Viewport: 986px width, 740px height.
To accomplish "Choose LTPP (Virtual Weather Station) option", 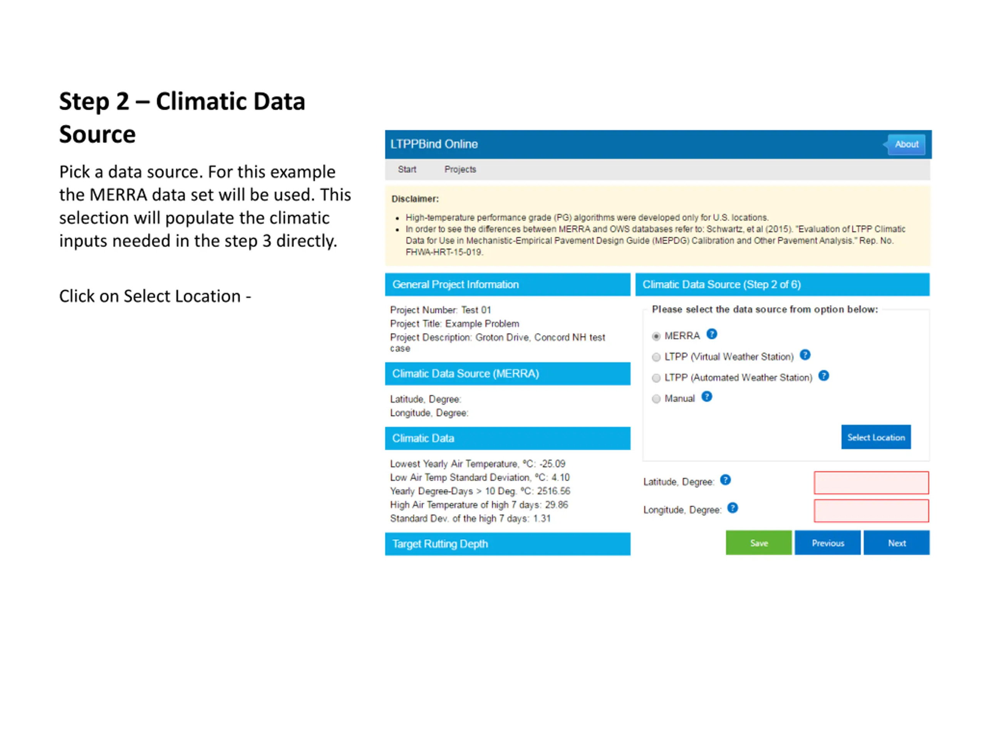I will (x=656, y=357).
